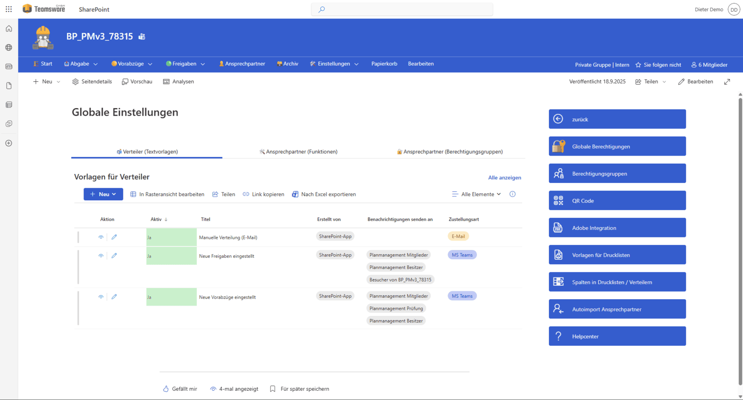Click the Alle anzeigen link
Screen dimensions: 743x400
pyautogui.click(x=504, y=177)
